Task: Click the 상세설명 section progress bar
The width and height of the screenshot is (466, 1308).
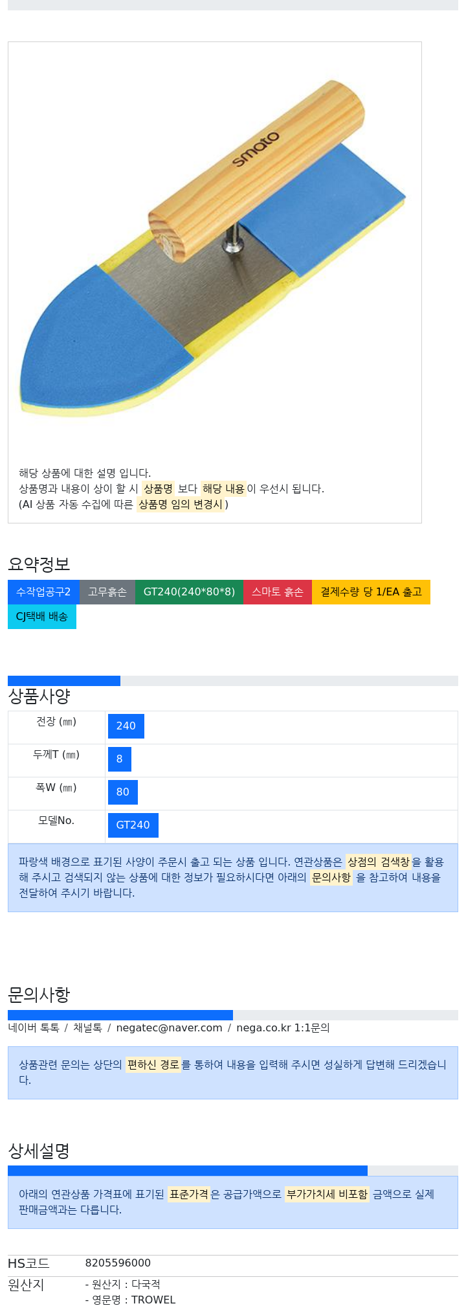Action: pyautogui.click(x=233, y=1171)
